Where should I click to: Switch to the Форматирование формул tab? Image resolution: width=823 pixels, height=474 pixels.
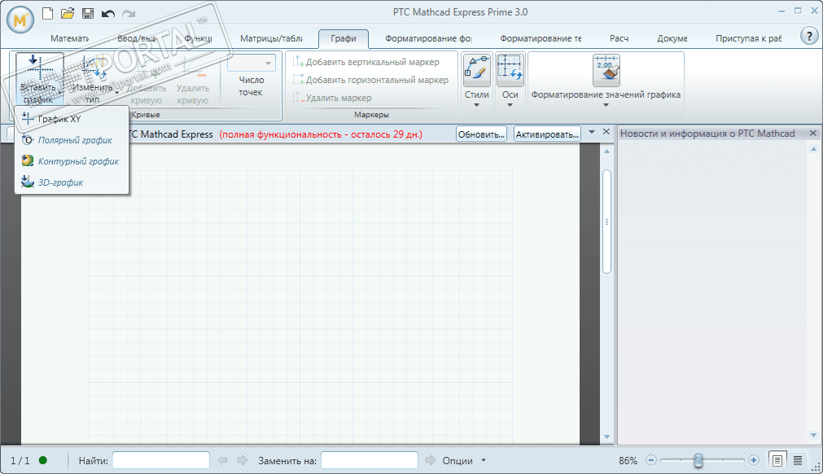[x=428, y=38]
